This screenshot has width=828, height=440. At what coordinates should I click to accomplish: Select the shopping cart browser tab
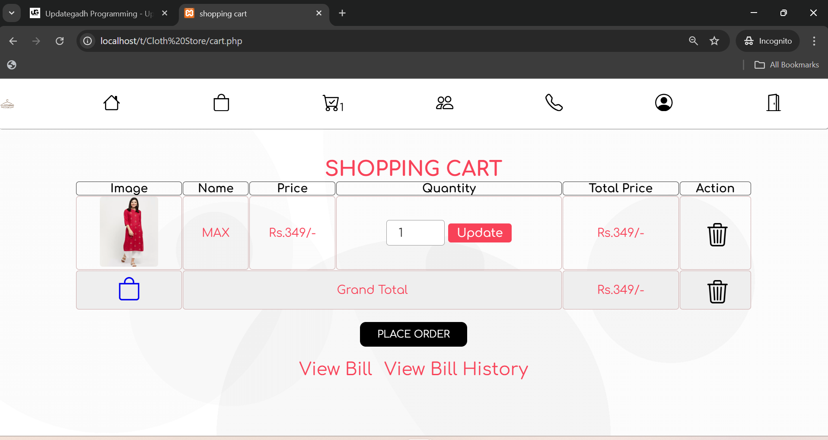pyautogui.click(x=254, y=13)
